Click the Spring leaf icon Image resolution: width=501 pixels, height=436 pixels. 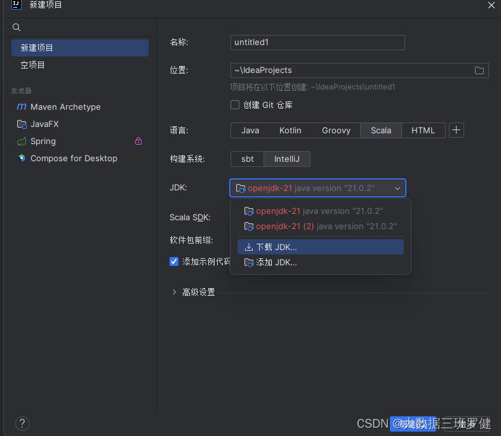[x=22, y=141]
